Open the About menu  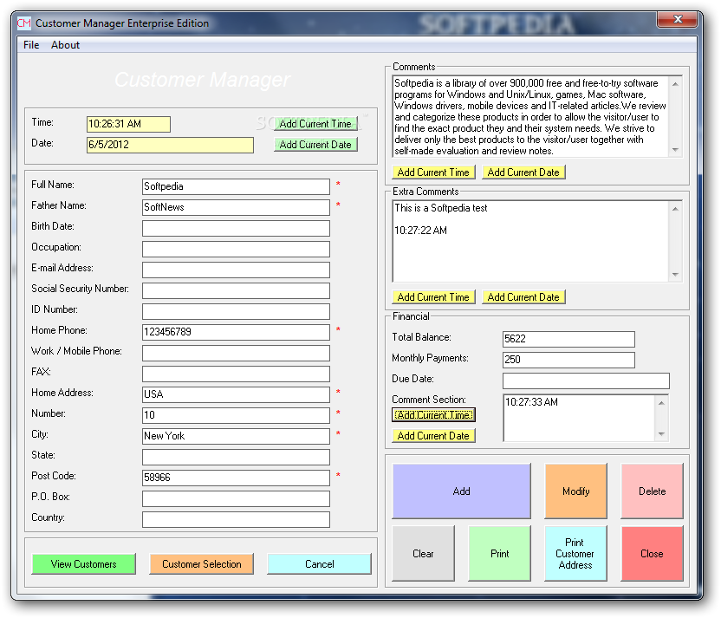[x=65, y=45]
